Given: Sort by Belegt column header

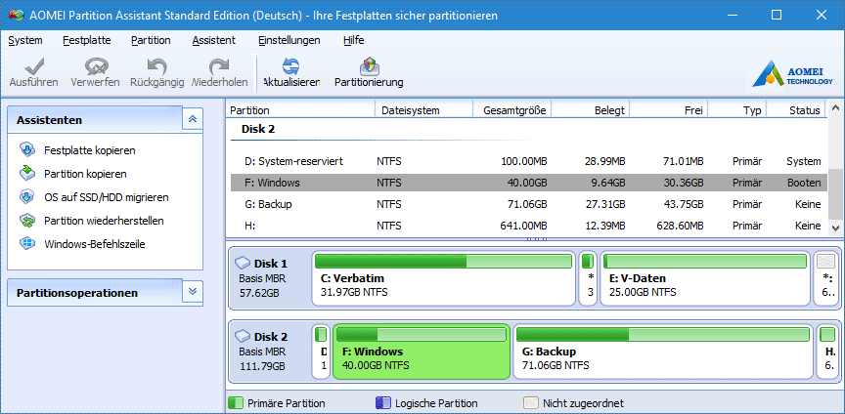Looking at the screenshot, I should (590, 110).
